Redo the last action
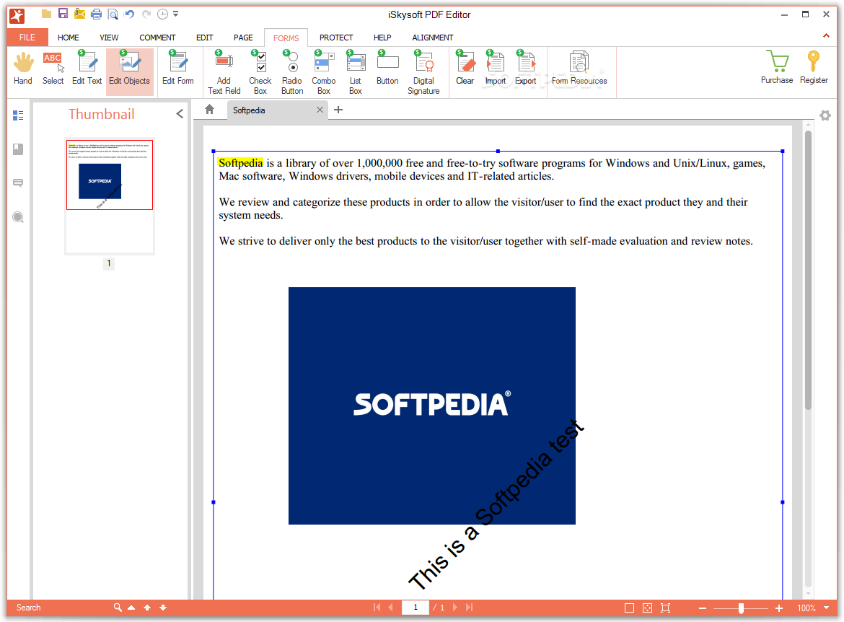844x622 pixels. [146, 14]
